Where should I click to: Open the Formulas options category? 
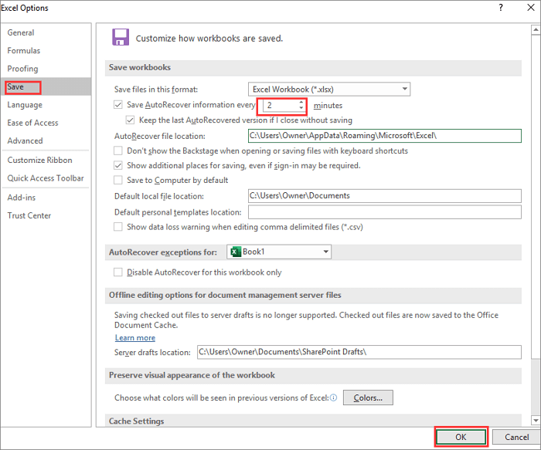click(x=24, y=51)
